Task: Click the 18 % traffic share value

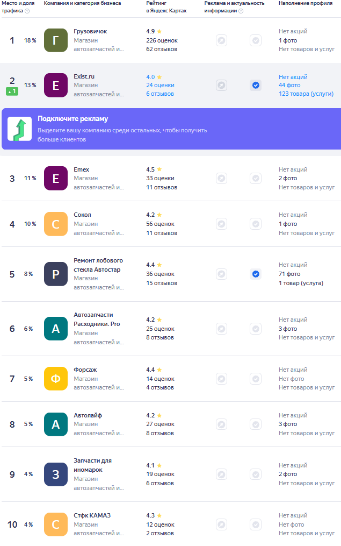Action: pyautogui.click(x=30, y=40)
